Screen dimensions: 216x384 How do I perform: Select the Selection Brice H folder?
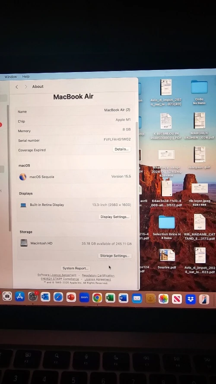point(167,222)
